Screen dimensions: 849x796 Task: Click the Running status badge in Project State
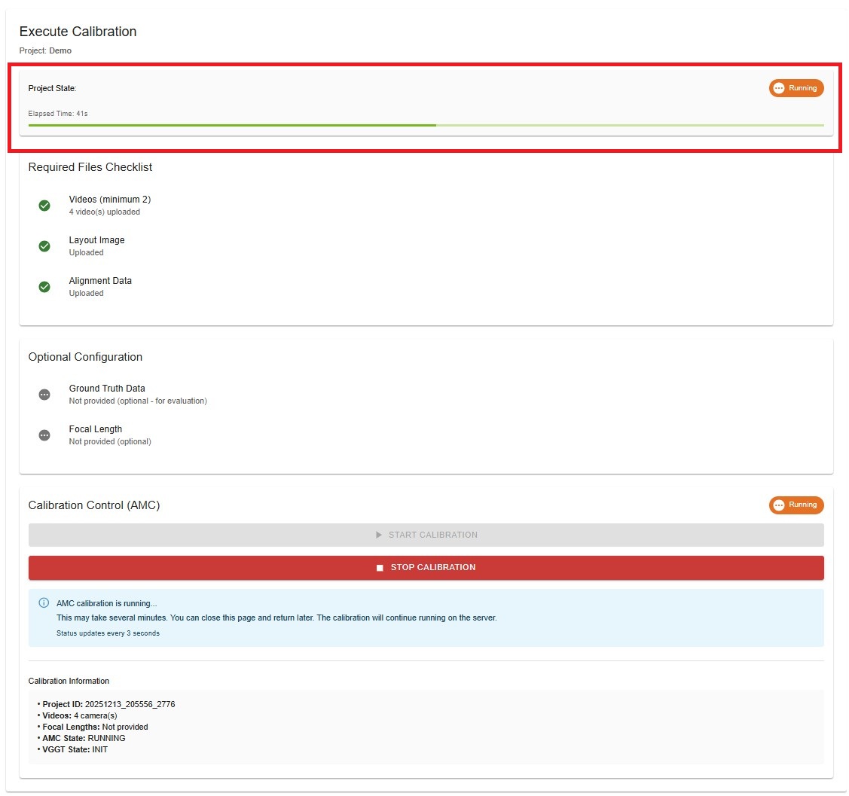pos(796,88)
